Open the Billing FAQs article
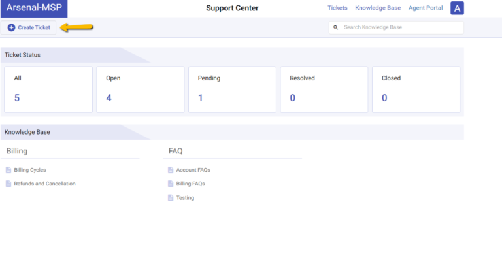 coord(190,184)
